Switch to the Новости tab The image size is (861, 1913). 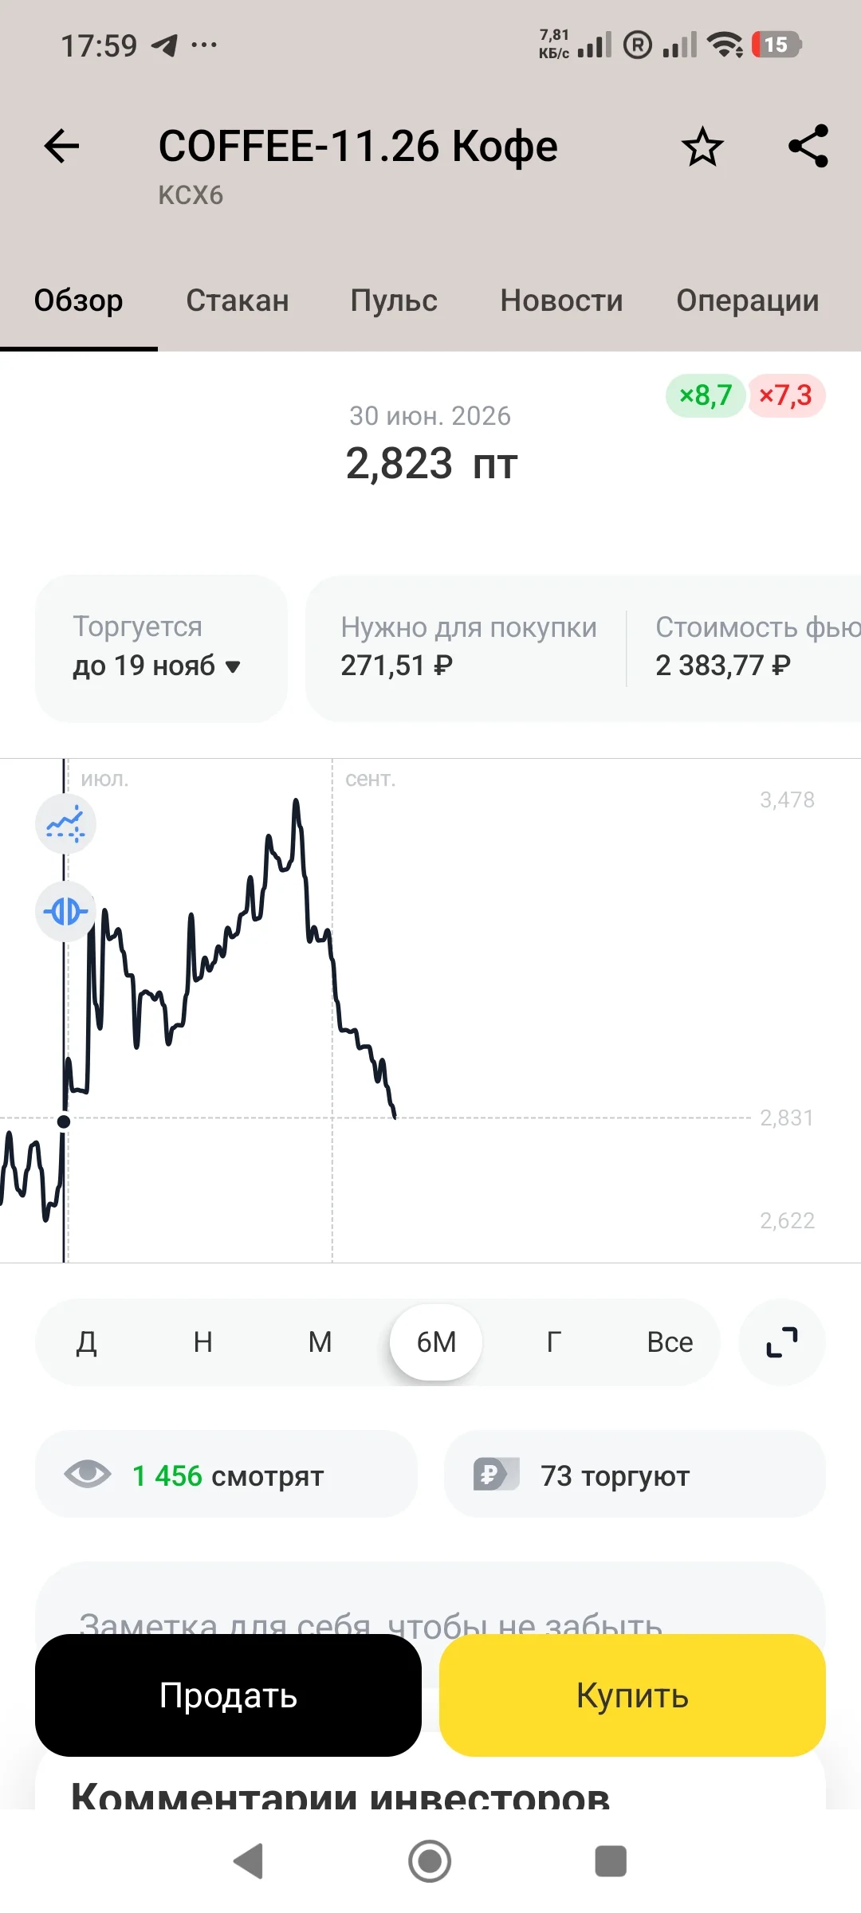[x=561, y=301]
